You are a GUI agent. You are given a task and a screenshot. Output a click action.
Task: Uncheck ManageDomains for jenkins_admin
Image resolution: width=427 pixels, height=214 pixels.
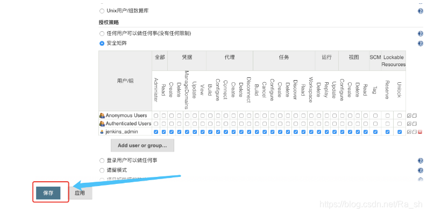click(x=187, y=132)
